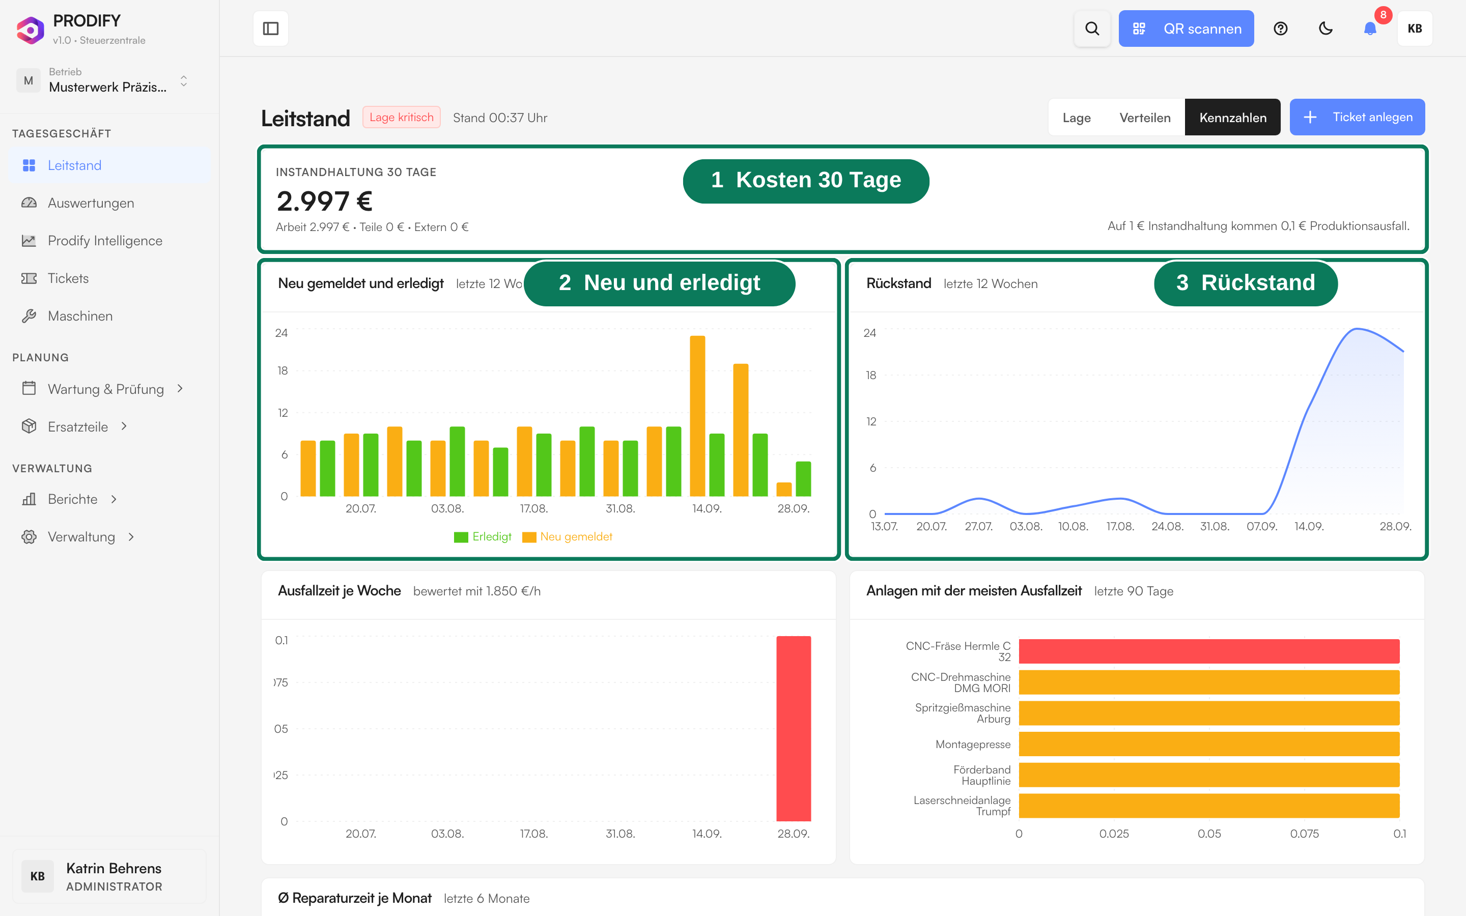Toggle the sidebar panel icon
The image size is (1466, 916).
[271, 28]
